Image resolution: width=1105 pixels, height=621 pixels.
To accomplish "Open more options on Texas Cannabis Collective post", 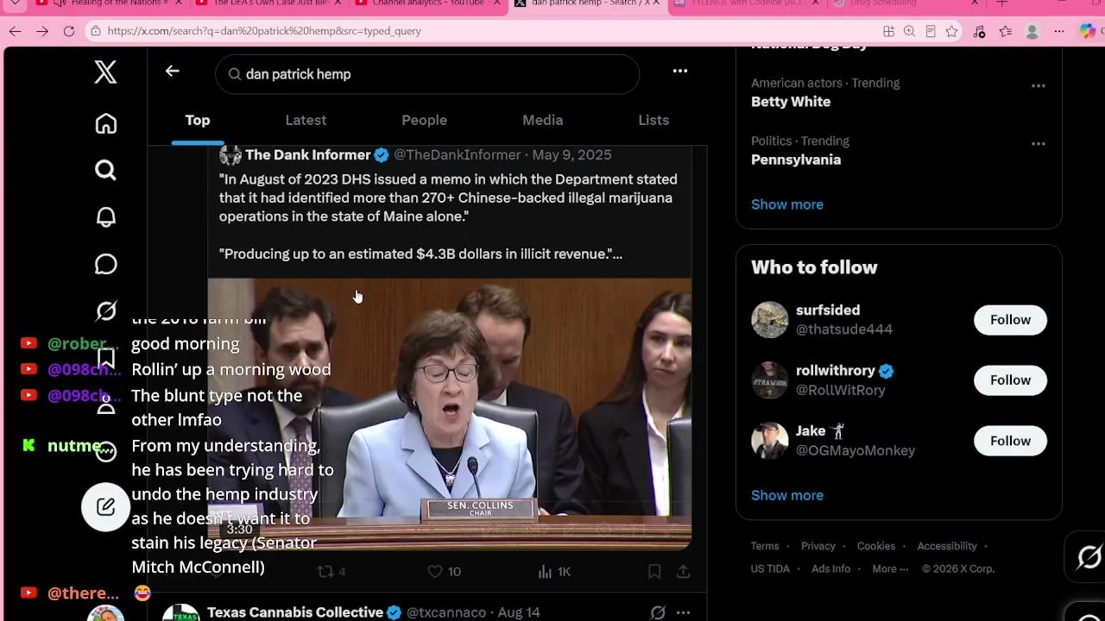I will [683, 612].
